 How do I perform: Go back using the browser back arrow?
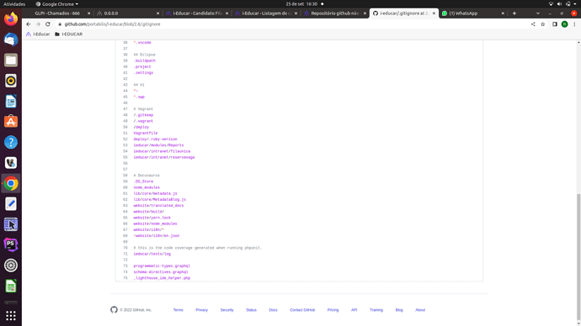pyautogui.click(x=29, y=24)
